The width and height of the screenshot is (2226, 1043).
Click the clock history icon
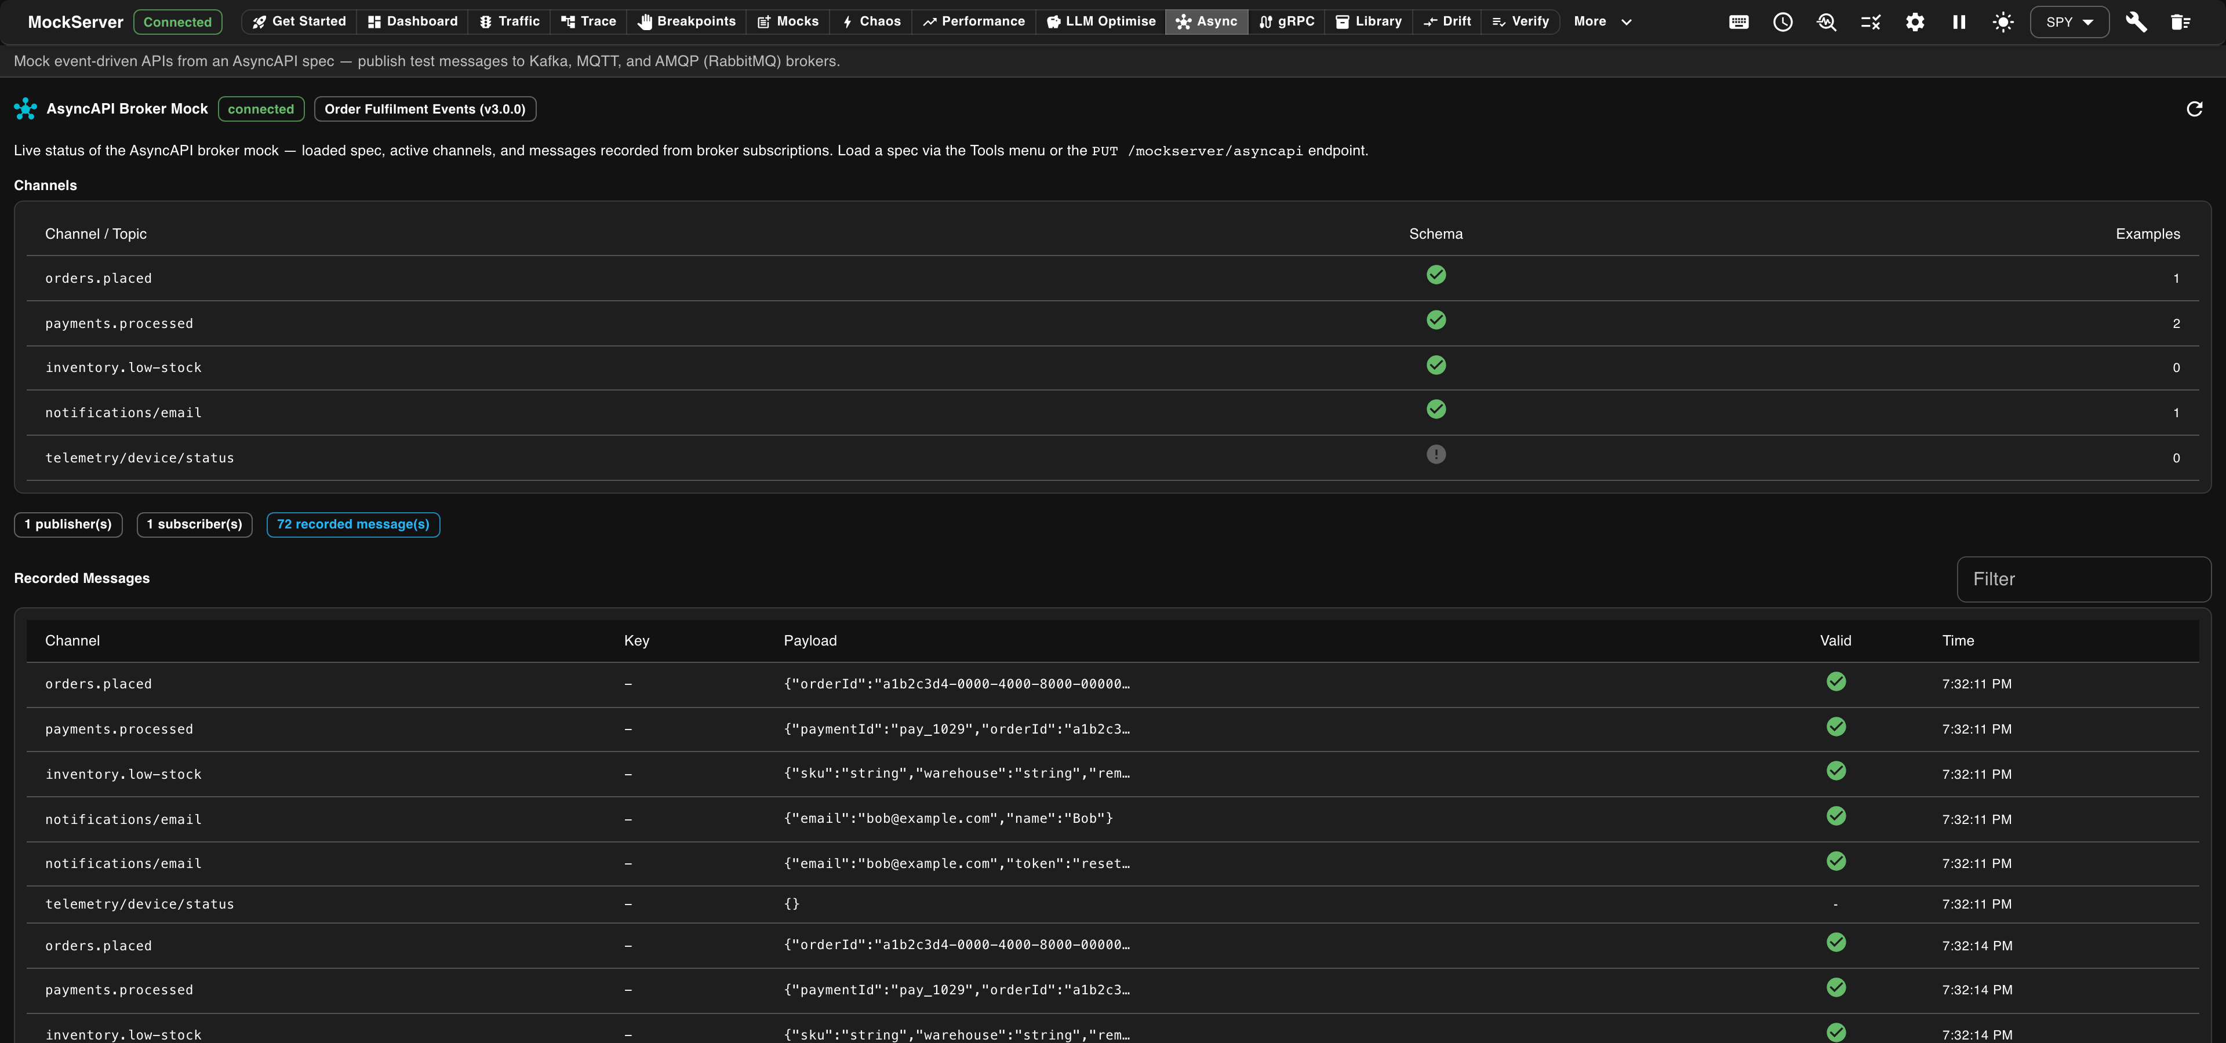[x=1783, y=23]
